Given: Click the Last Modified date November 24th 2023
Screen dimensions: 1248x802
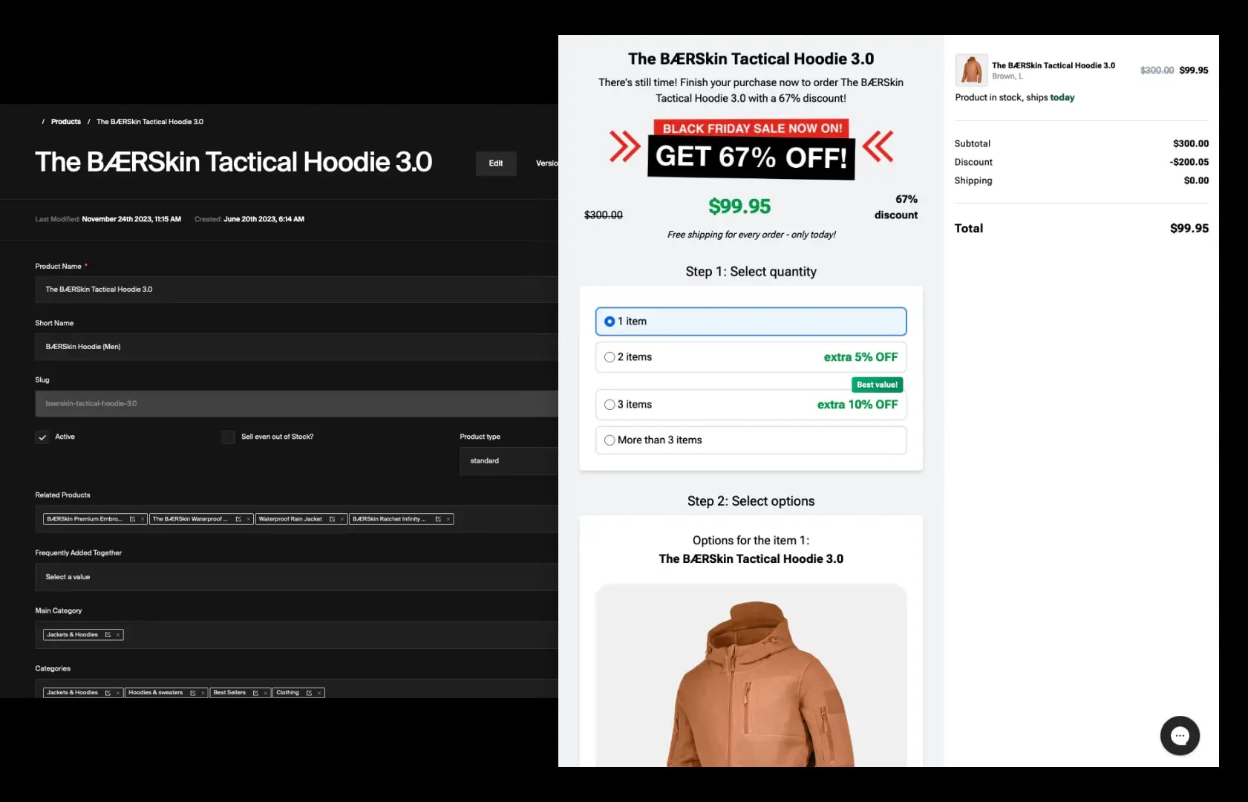Looking at the screenshot, I should (x=131, y=219).
